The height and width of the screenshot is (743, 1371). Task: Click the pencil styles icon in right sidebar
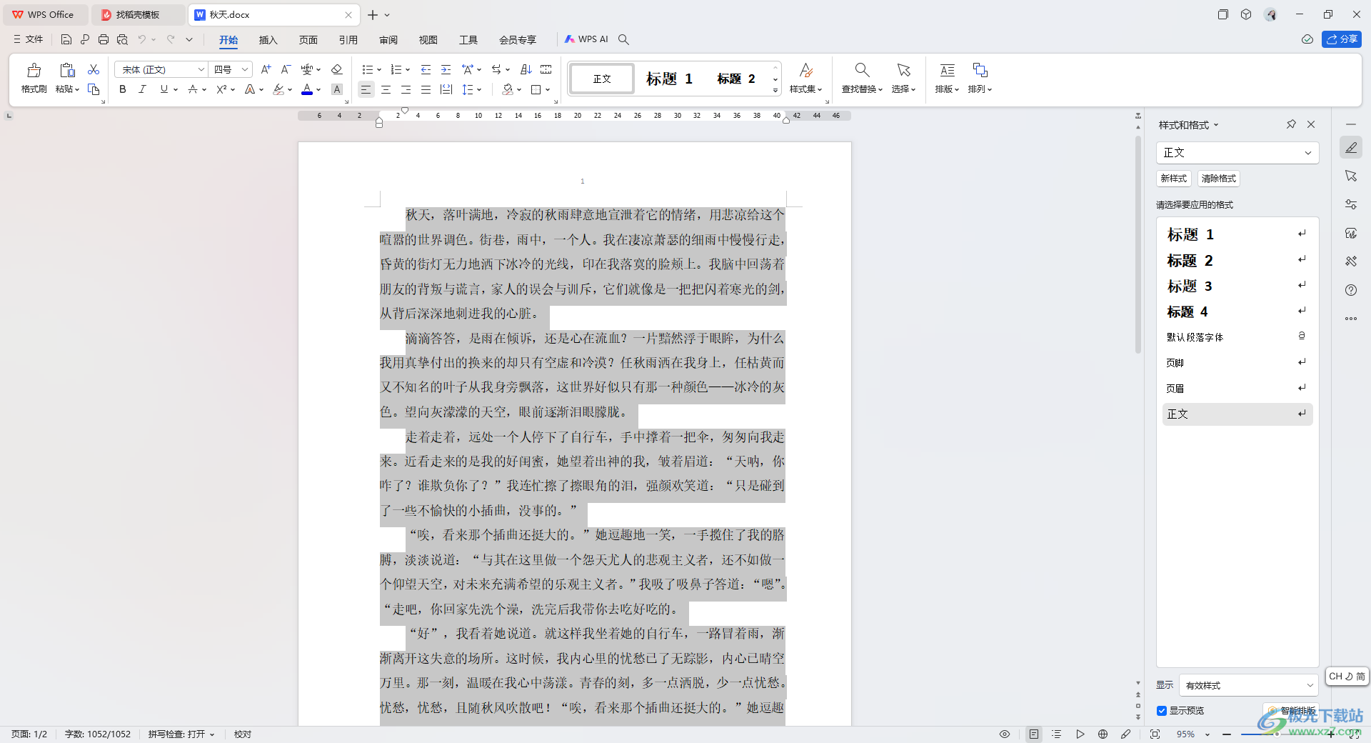point(1351,147)
